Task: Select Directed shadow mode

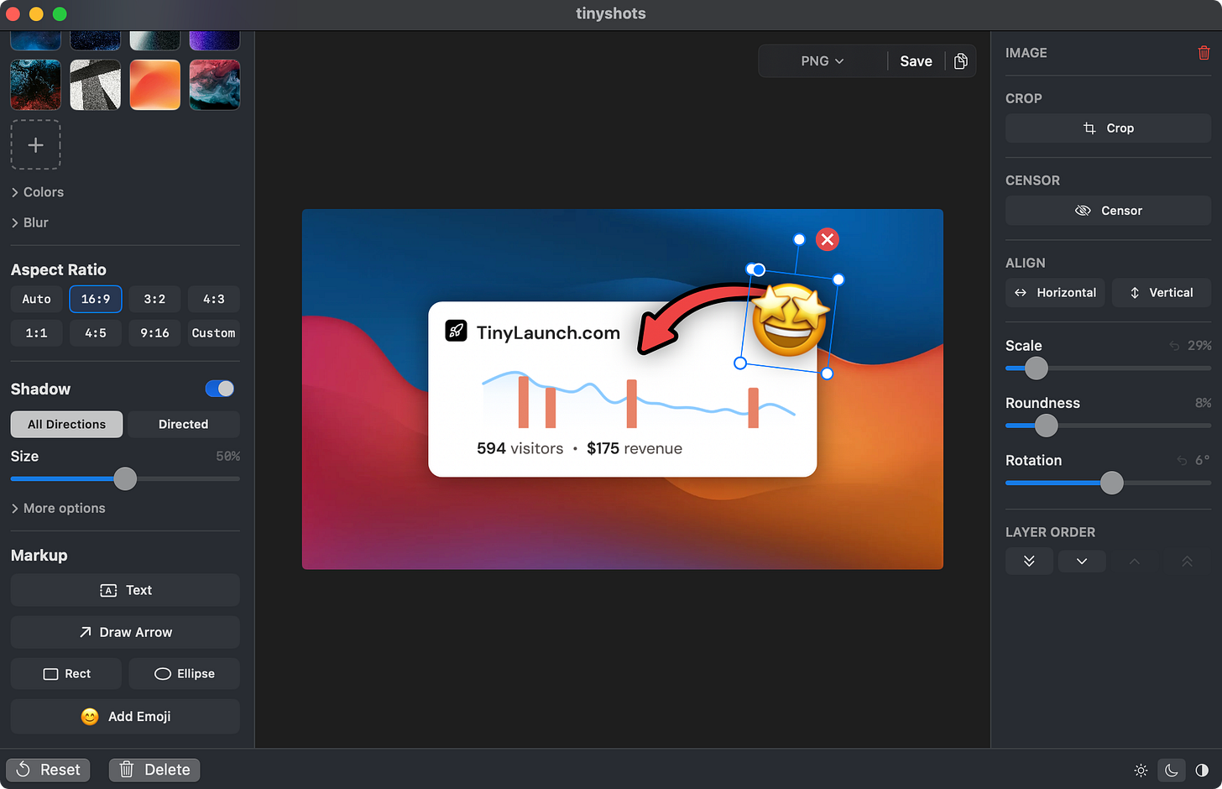Action: (183, 425)
